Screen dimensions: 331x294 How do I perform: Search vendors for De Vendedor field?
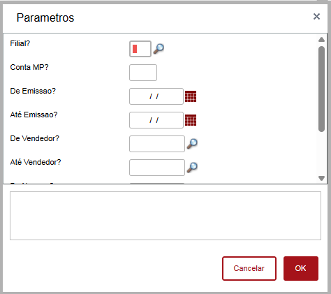[x=192, y=144]
